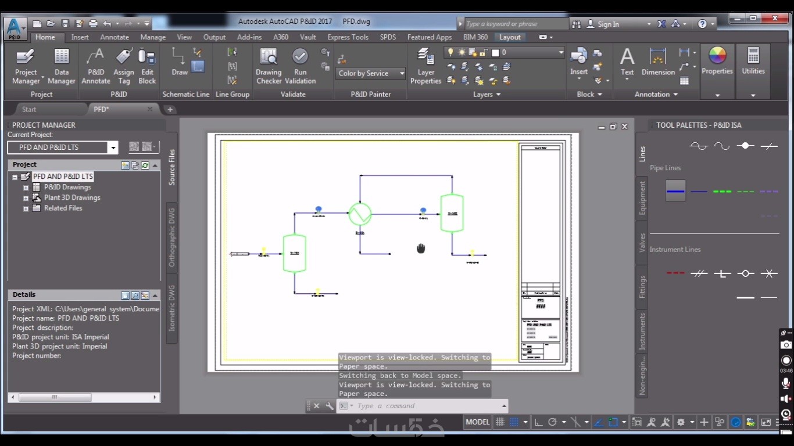Add a new drawing tab with plus button
The height and width of the screenshot is (446, 794).
pyautogui.click(x=170, y=109)
